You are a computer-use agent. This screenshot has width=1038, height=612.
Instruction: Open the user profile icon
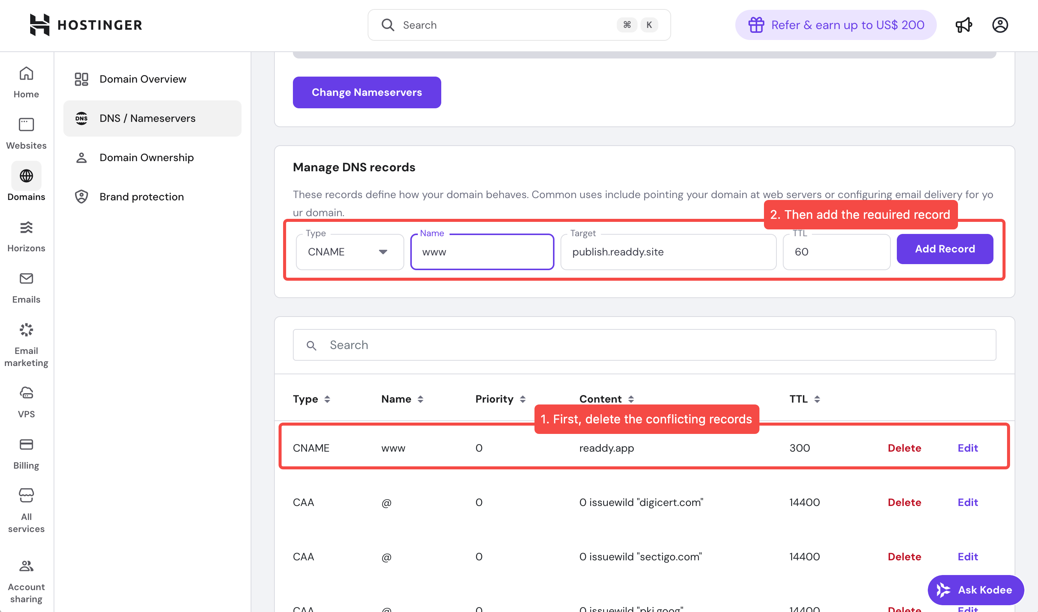click(999, 25)
